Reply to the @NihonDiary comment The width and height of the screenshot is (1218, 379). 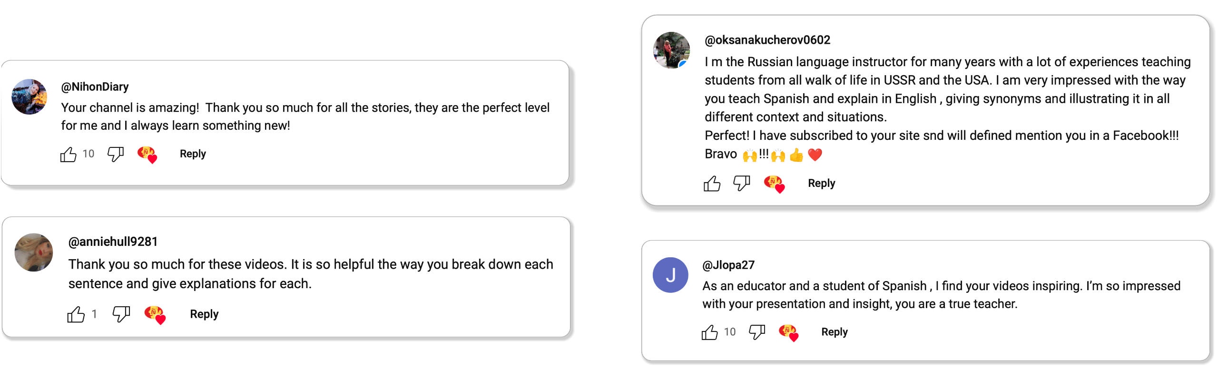point(193,154)
